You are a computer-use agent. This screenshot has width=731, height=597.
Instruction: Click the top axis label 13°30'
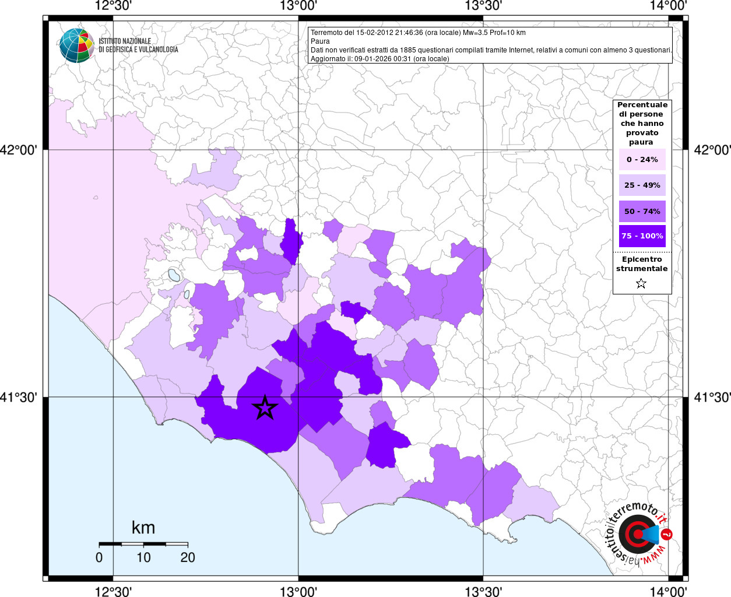483,6
